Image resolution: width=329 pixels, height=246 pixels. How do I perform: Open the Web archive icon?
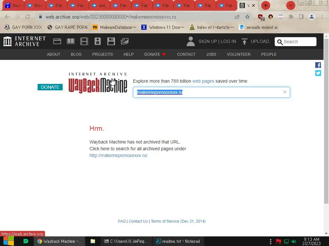(x=57, y=41)
